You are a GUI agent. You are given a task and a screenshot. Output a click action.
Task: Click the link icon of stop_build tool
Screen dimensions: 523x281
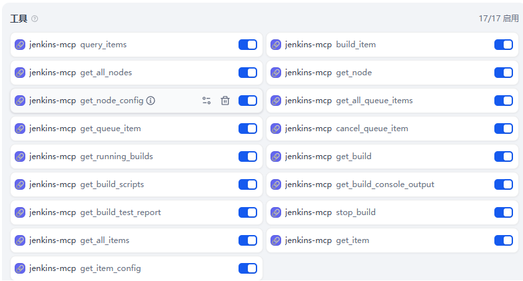pos(276,212)
